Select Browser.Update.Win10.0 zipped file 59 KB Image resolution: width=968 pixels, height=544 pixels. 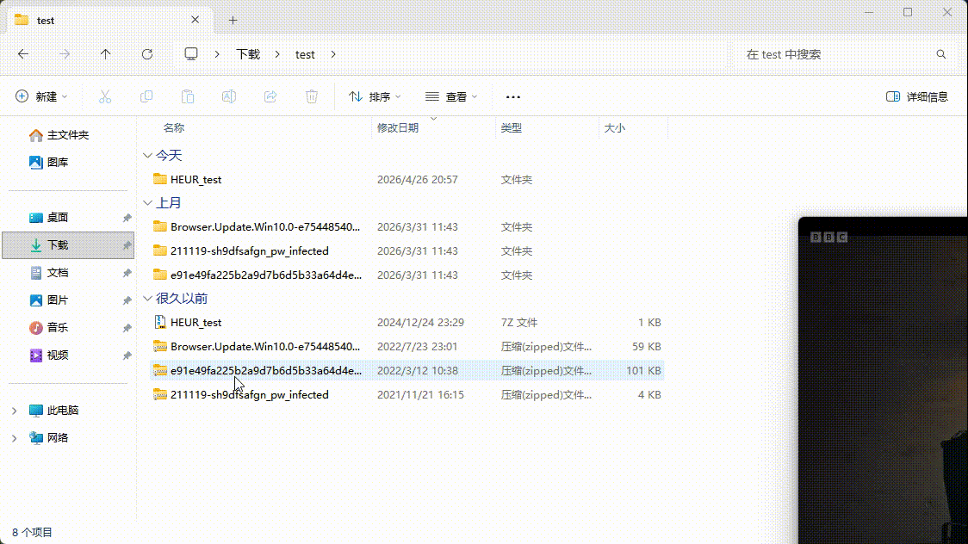pos(406,347)
